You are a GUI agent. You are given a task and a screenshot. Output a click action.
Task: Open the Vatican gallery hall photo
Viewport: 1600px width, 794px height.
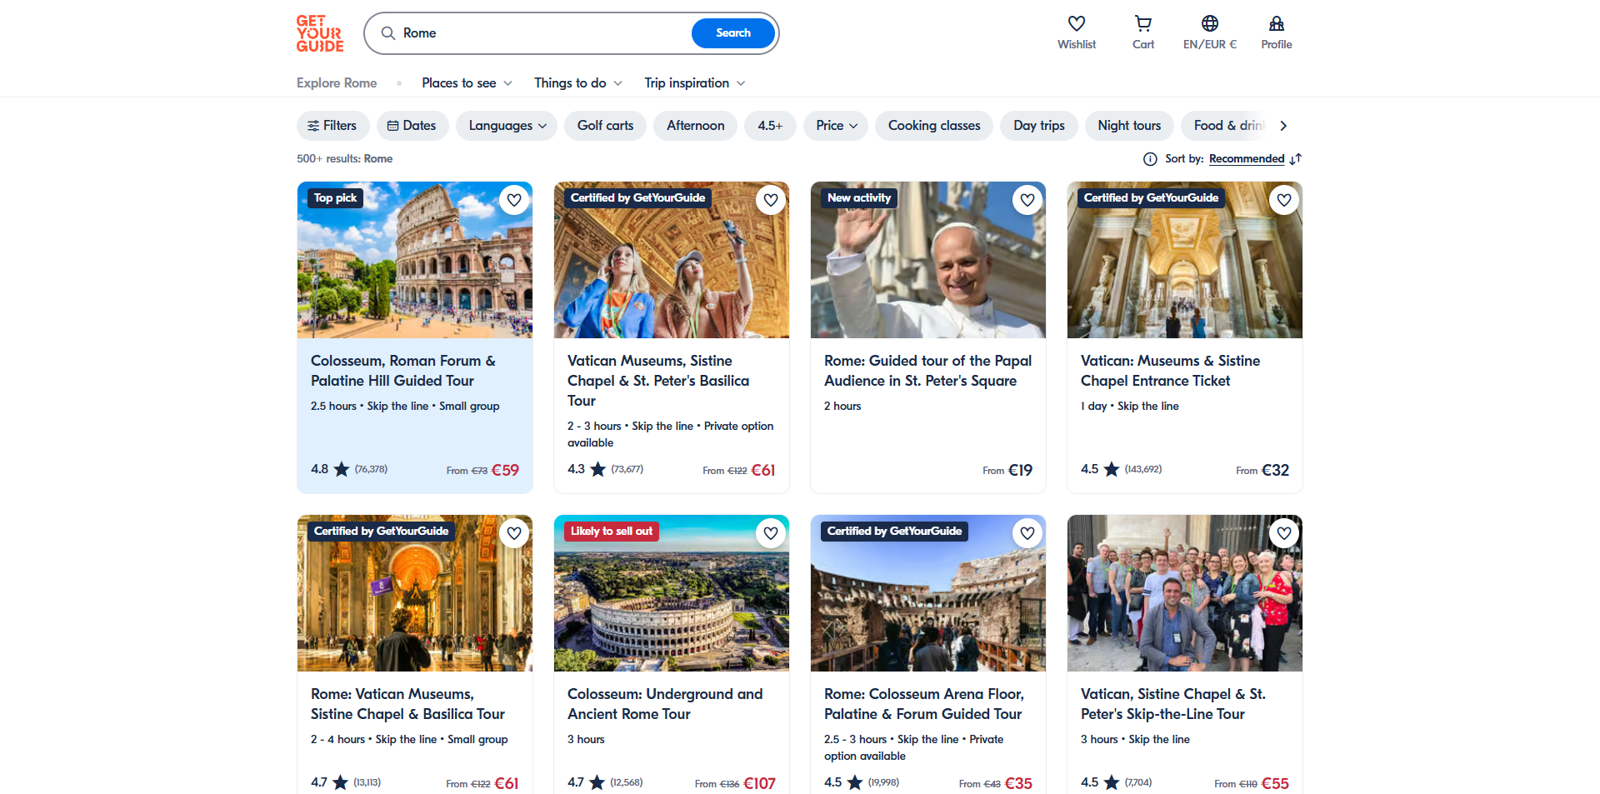point(1185,260)
